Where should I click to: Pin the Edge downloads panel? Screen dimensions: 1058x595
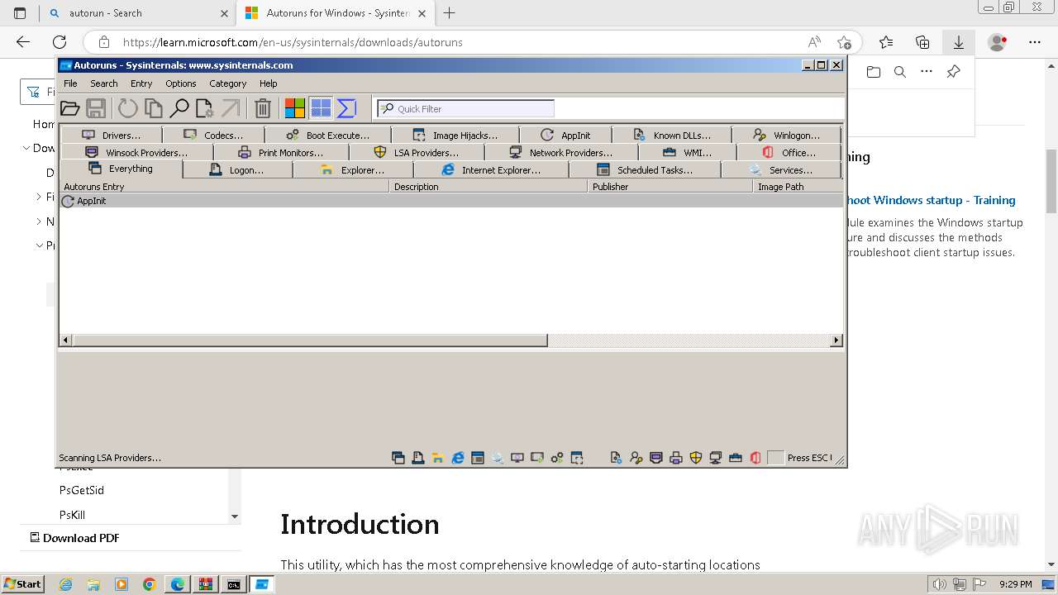click(x=953, y=72)
